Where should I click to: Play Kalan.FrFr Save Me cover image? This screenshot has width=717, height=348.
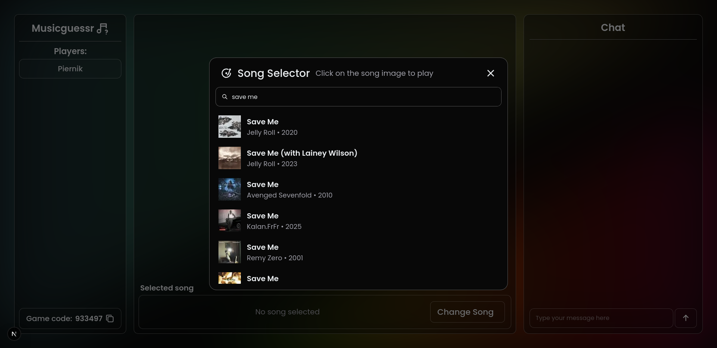tap(230, 221)
